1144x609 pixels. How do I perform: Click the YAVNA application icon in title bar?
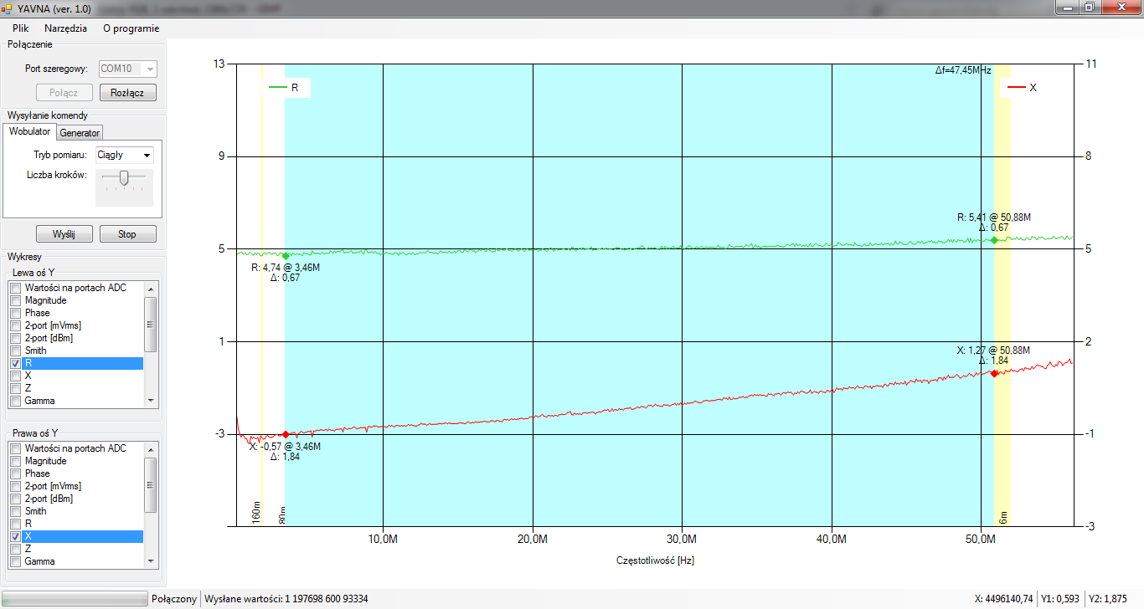point(8,8)
